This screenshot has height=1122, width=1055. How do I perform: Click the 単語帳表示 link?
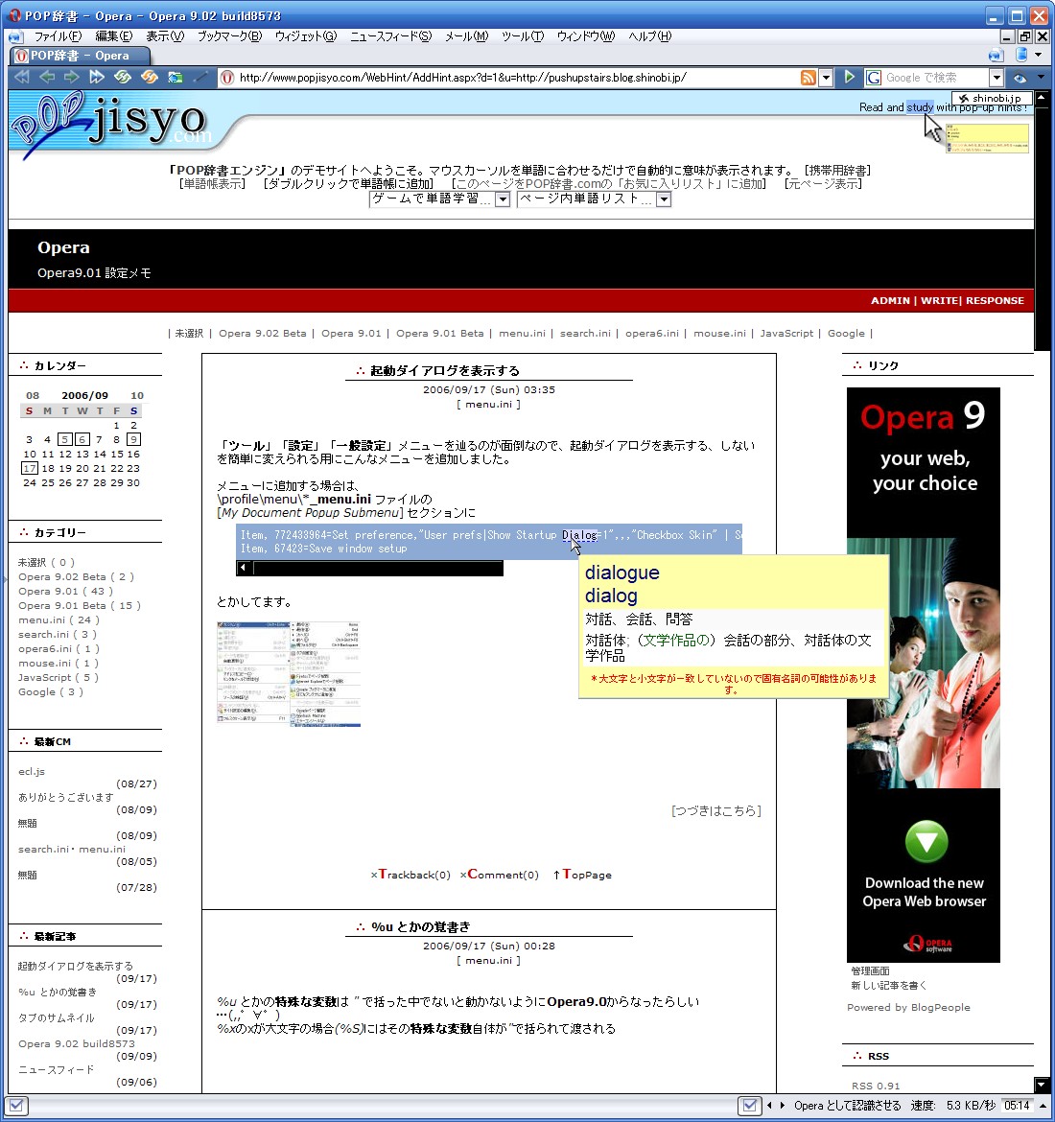tap(212, 184)
